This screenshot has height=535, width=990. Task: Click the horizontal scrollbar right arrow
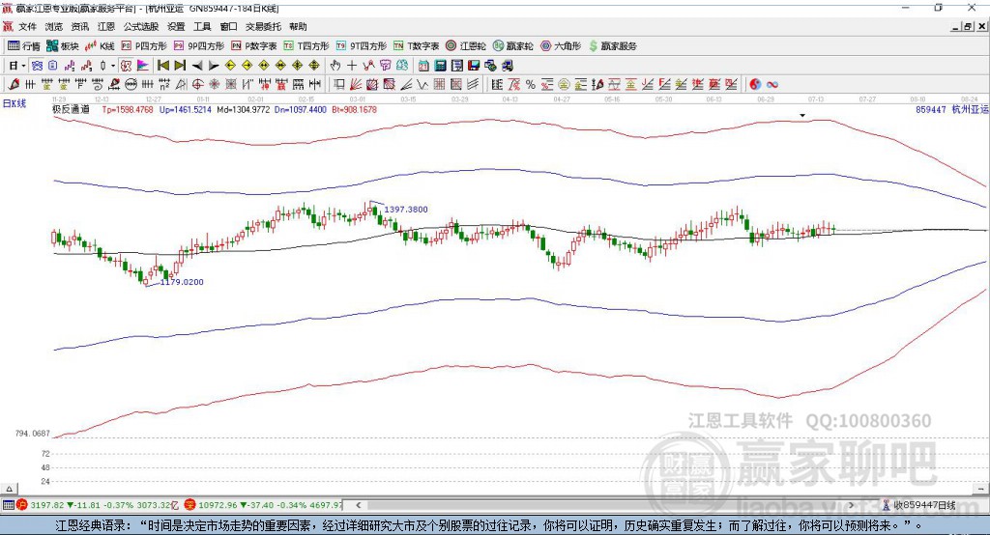851,505
